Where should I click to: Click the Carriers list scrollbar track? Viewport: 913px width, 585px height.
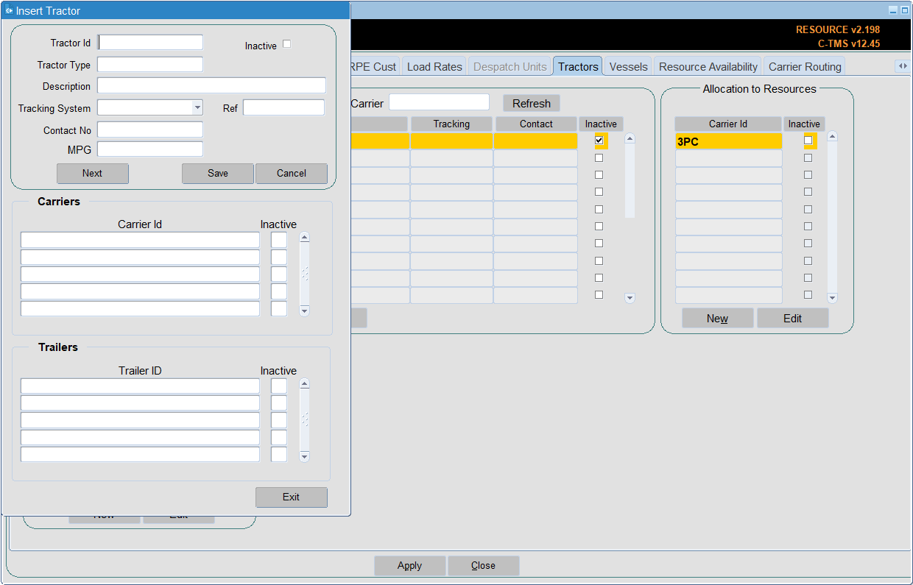click(x=305, y=274)
